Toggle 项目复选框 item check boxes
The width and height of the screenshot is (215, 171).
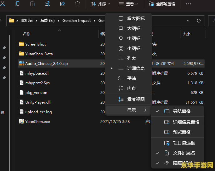177,143
